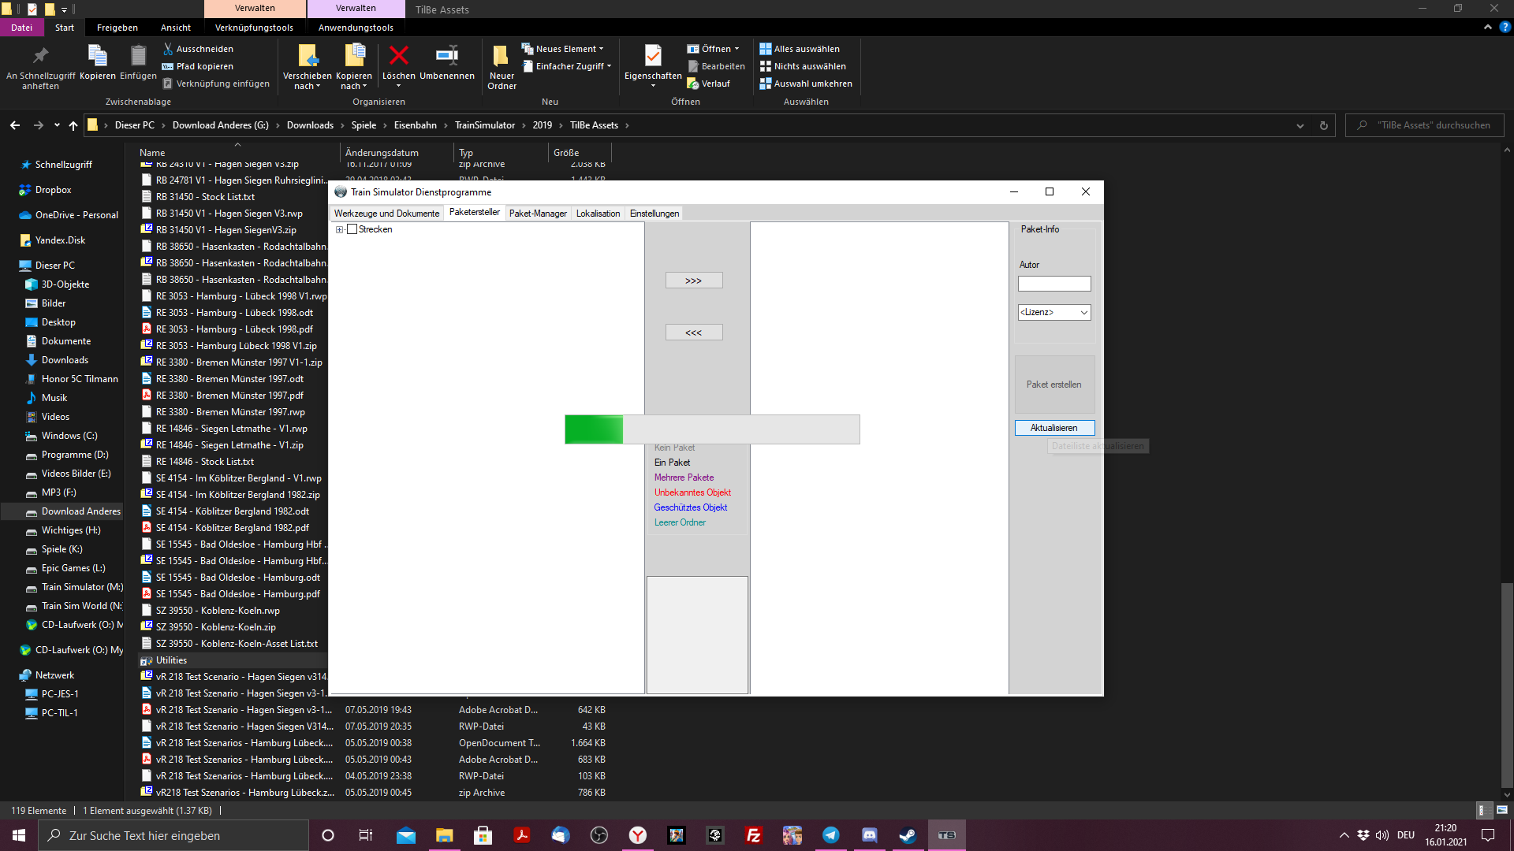This screenshot has height=851, width=1514.
Task: Open Telegram from the taskbar
Action: 830,835
